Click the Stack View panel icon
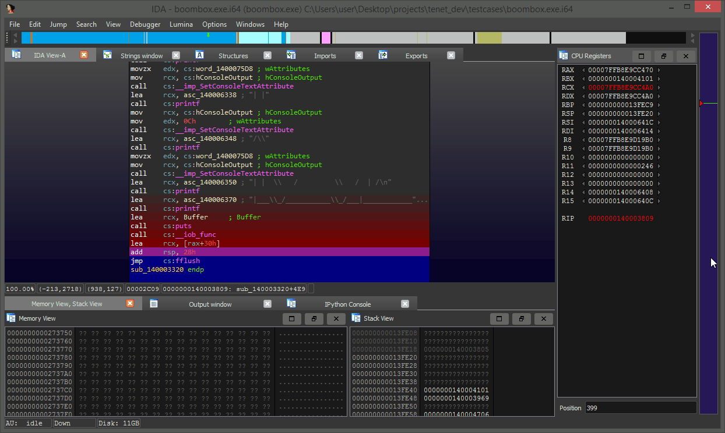Image resolution: width=725 pixels, height=433 pixels. click(x=357, y=318)
